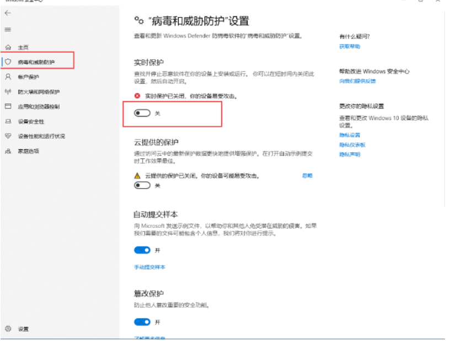Turn off the 篡改保护 toggle

pyautogui.click(x=142, y=322)
